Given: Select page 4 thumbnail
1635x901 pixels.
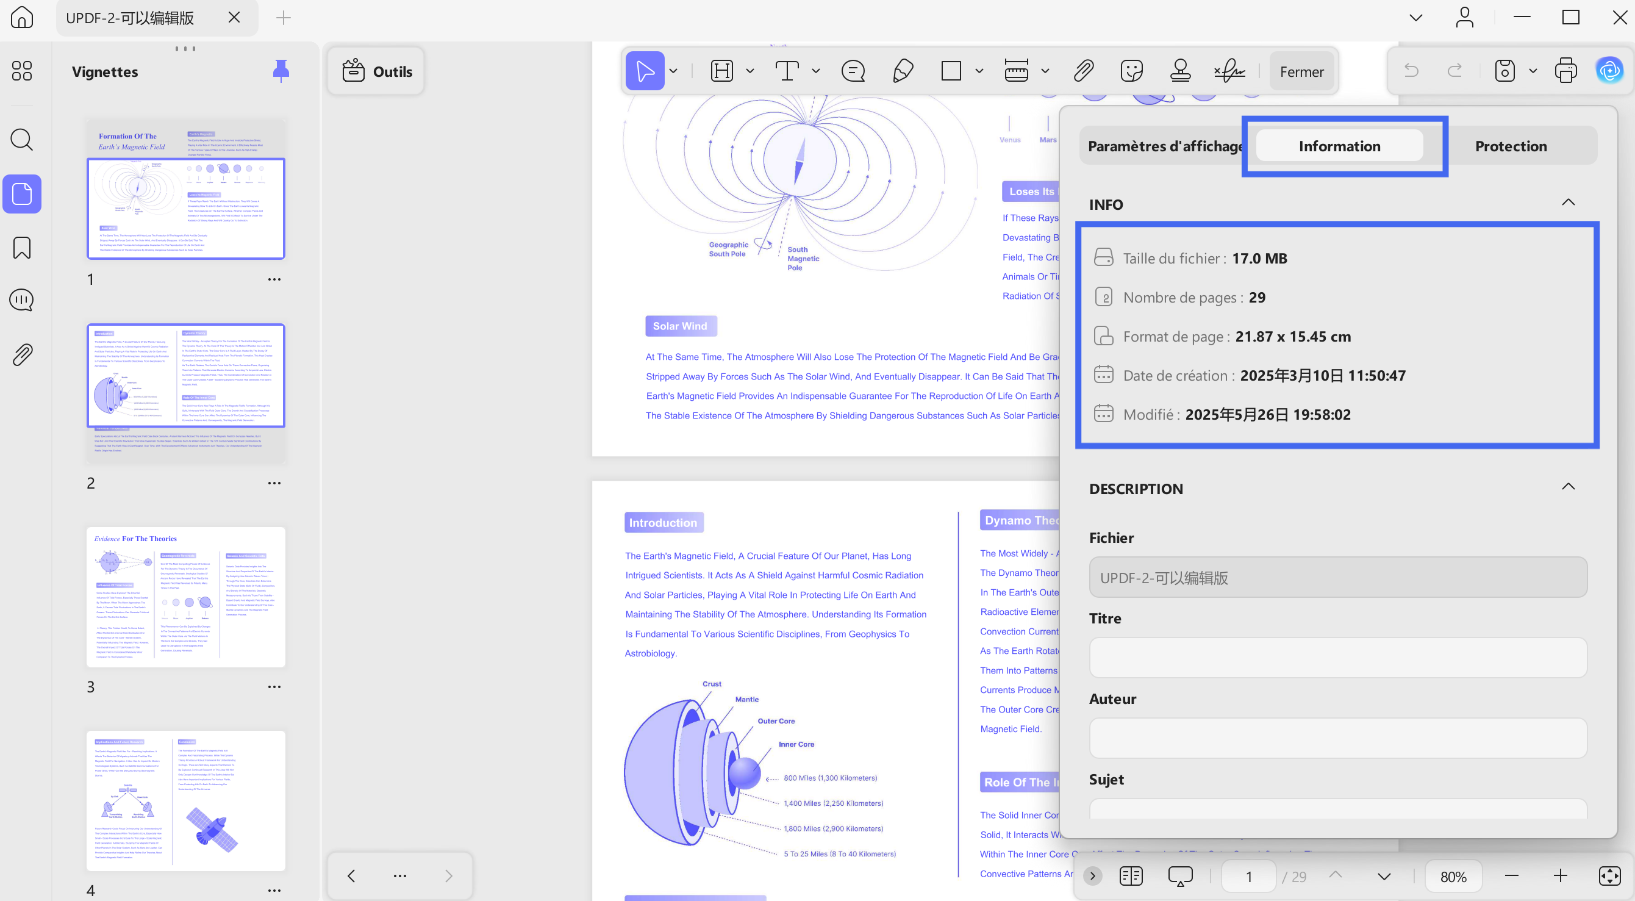Looking at the screenshot, I should [x=186, y=801].
